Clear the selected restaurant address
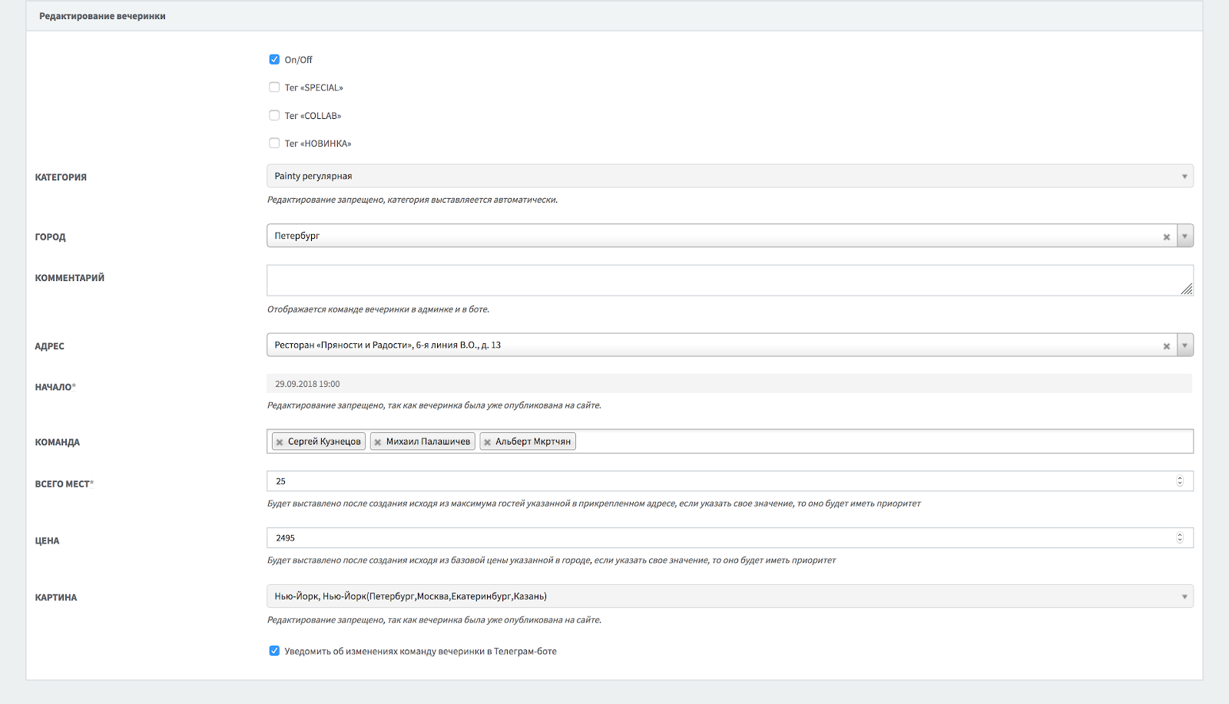Image resolution: width=1229 pixels, height=704 pixels. point(1166,346)
